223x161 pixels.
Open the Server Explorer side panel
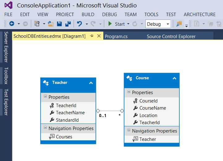(6, 47)
